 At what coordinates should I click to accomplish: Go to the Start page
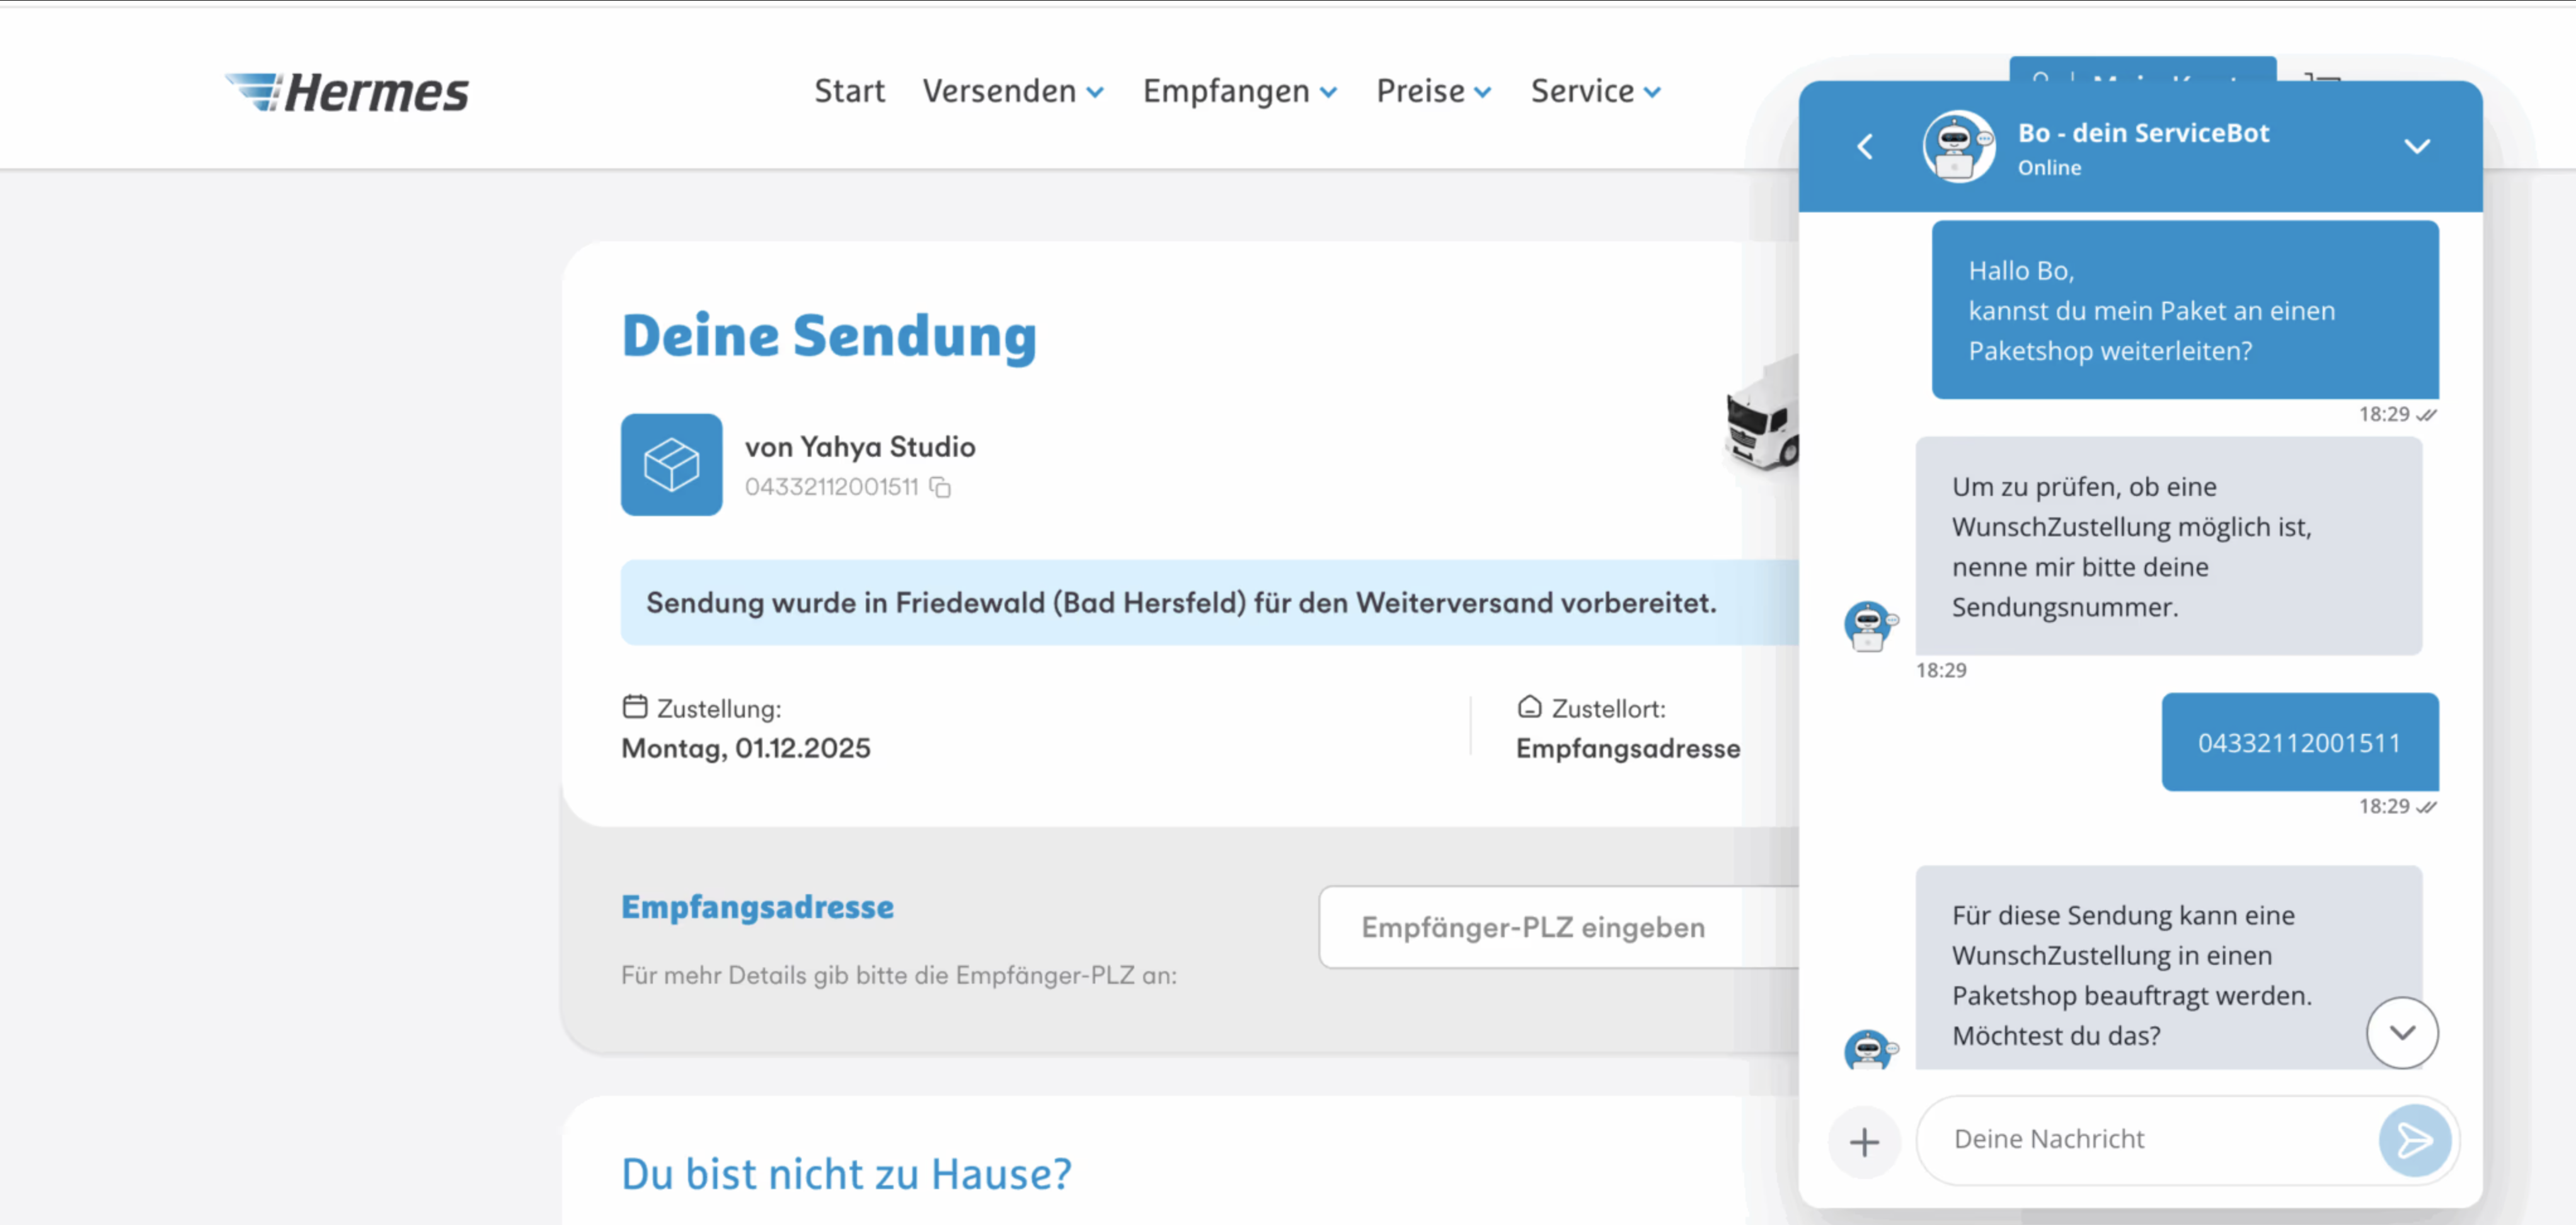tap(849, 91)
